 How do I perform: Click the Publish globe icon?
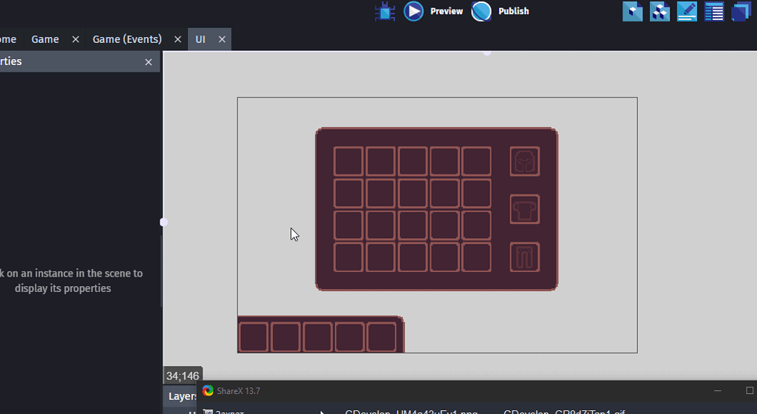coord(481,11)
